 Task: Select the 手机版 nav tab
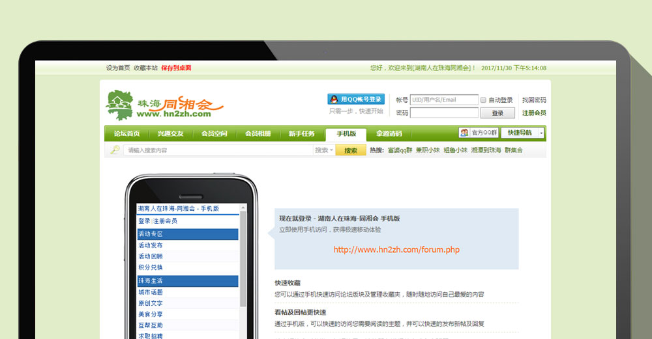[x=346, y=134]
